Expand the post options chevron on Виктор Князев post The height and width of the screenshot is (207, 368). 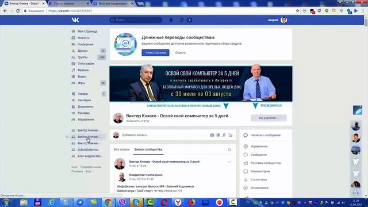(229, 162)
